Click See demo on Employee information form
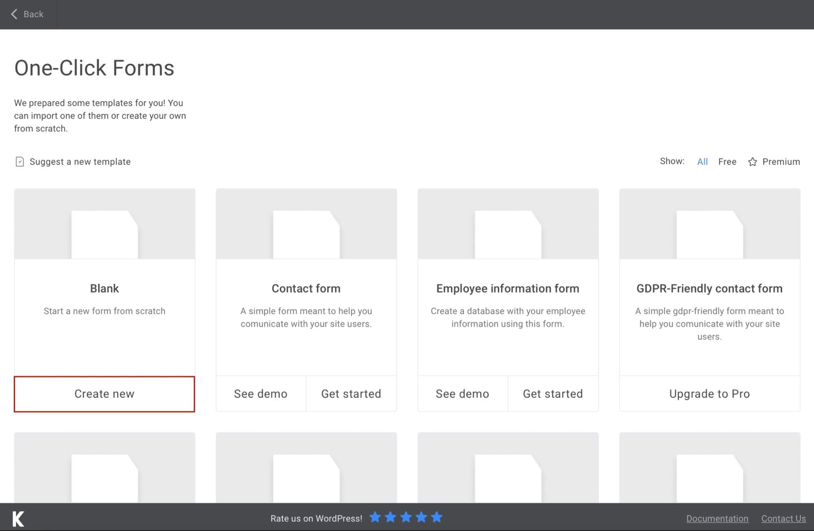This screenshot has height=531, width=814. pos(462,393)
